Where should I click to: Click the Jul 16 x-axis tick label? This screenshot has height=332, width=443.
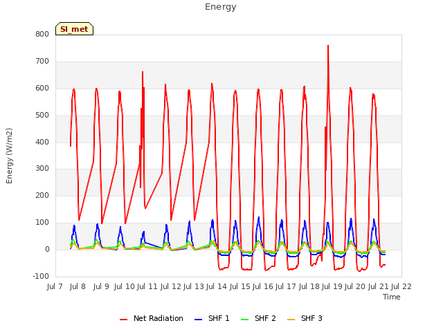[262, 287]
